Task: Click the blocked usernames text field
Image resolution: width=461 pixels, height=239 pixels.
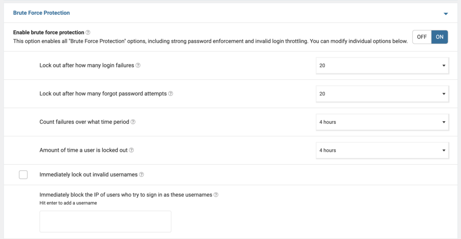Action: pyautogui.click(x=105, y=221)
